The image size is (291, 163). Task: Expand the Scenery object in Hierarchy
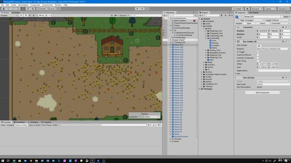click(171, 139)
